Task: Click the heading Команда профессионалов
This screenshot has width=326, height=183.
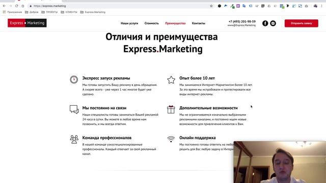Action: [107, 138]
